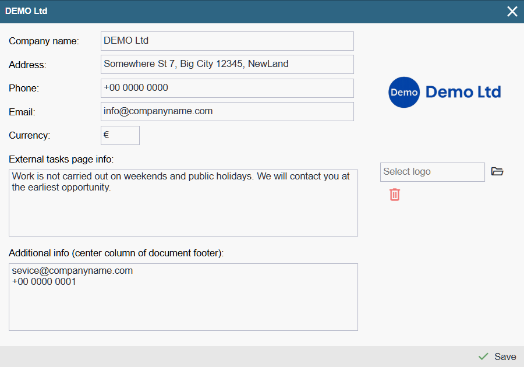Image resolution: width=524 pixels, height=367 pixels.
Task: Click the Select logo text box
Action: point(432,172)
